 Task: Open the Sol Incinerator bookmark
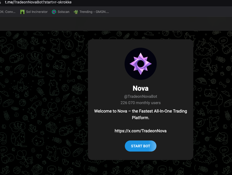34,12
